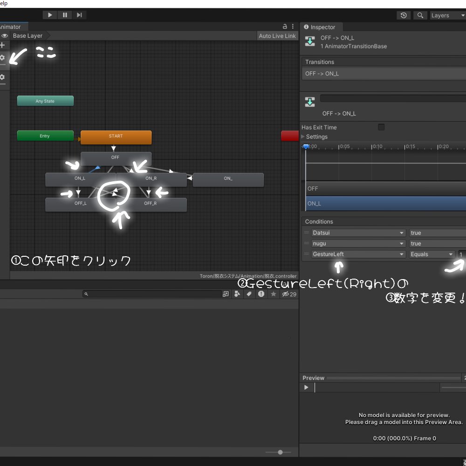Open the Equals comparison dropdown
466x466 pixels.
click(432, 254)
